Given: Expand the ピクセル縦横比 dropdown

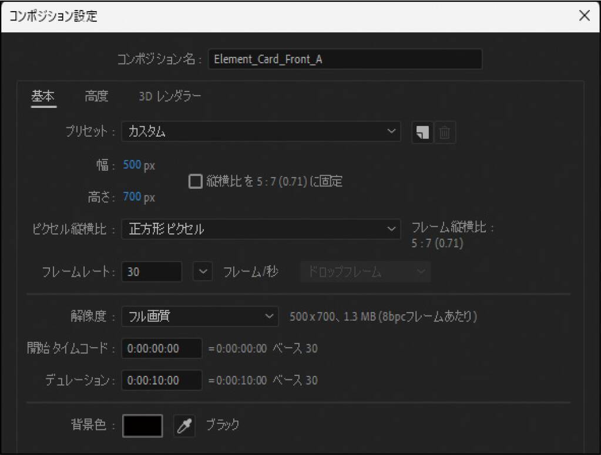Looking at the screenshot, I should (261, 230).
